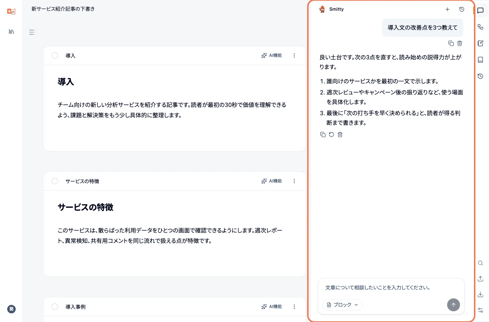Regenerate the assistant's reply
The width and height of the screenshot is (489, 322).
point(331,135)
